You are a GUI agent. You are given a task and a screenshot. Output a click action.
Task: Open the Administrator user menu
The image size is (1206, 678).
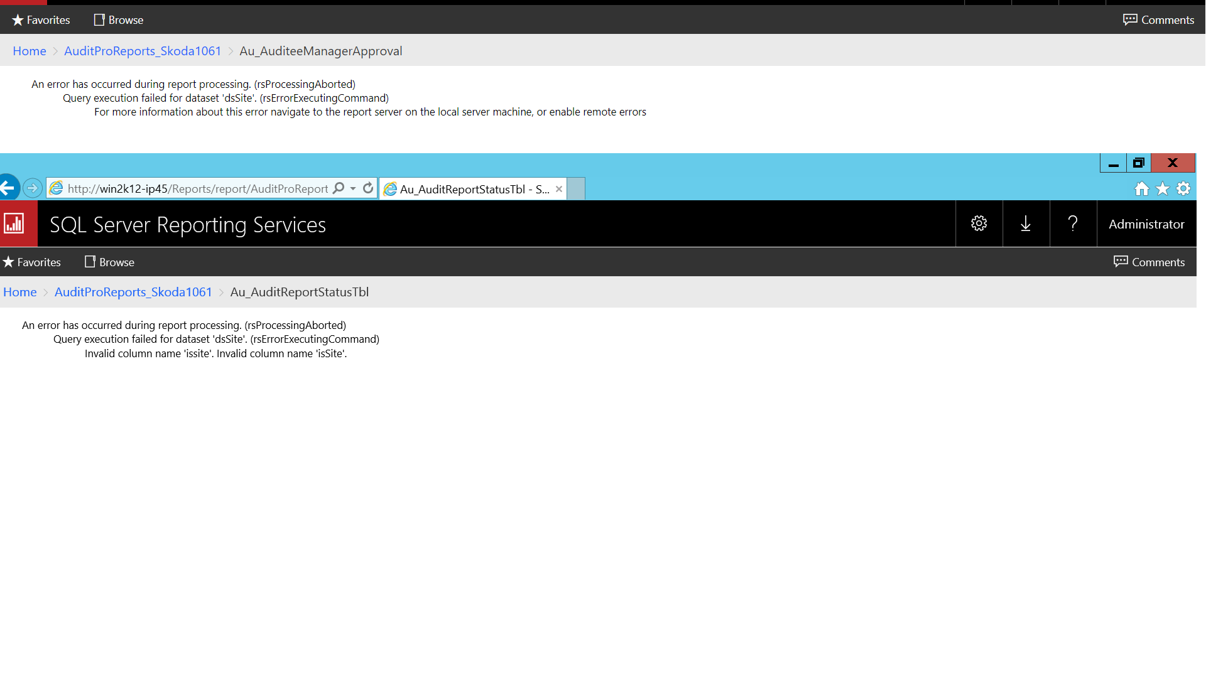[1146, 224]
